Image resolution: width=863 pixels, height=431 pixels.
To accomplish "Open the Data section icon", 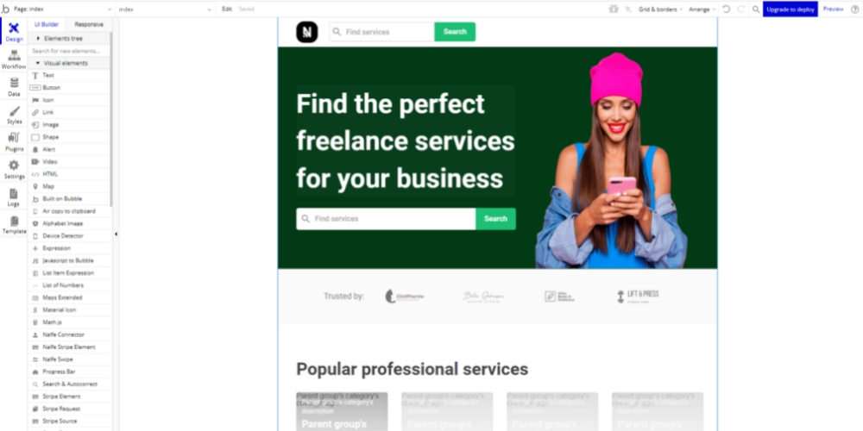I will coord(14,87).
